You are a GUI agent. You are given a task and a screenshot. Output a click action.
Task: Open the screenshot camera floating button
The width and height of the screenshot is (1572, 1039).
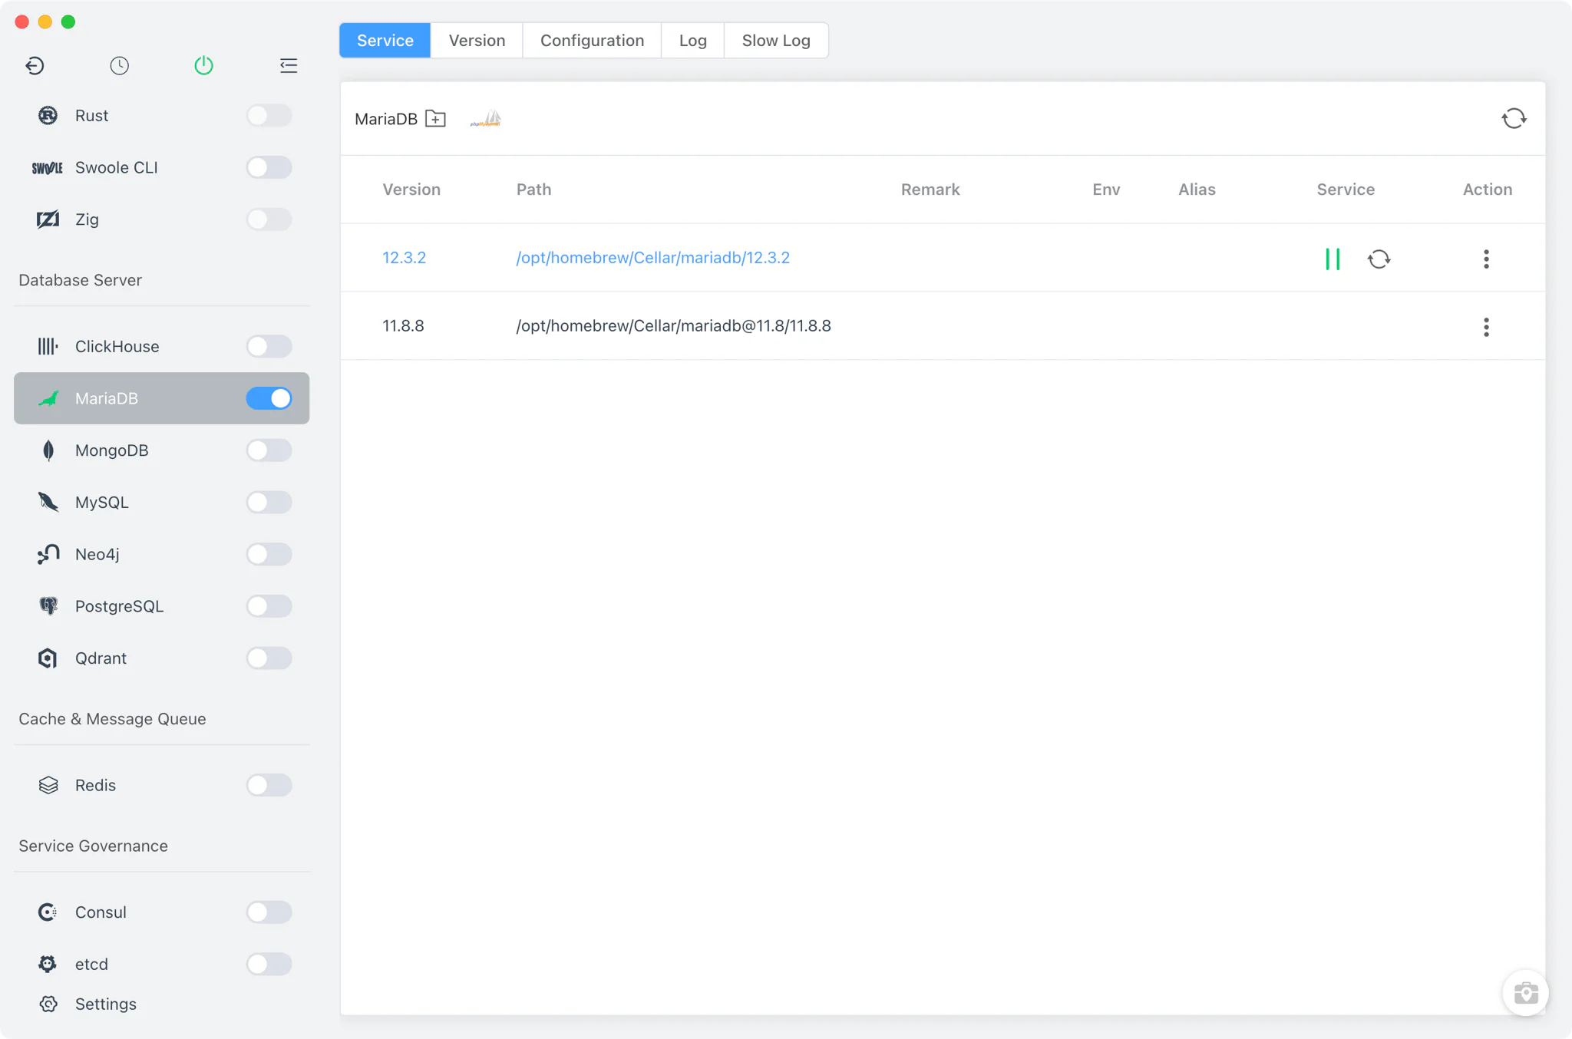coord(1525,993)
